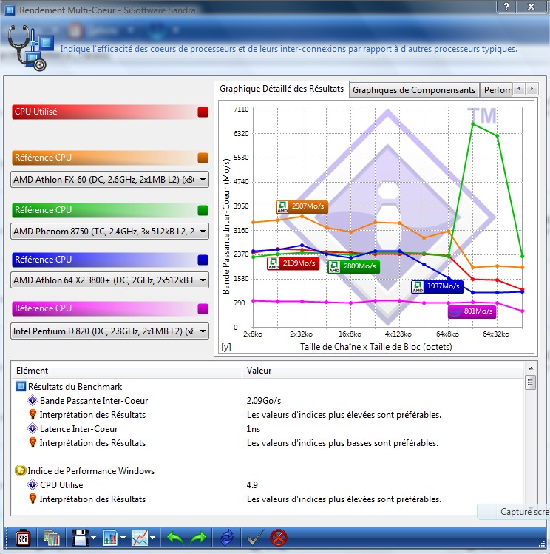Open the AMD Athlon FX-60 reference dropdown

tap(110, 180)
